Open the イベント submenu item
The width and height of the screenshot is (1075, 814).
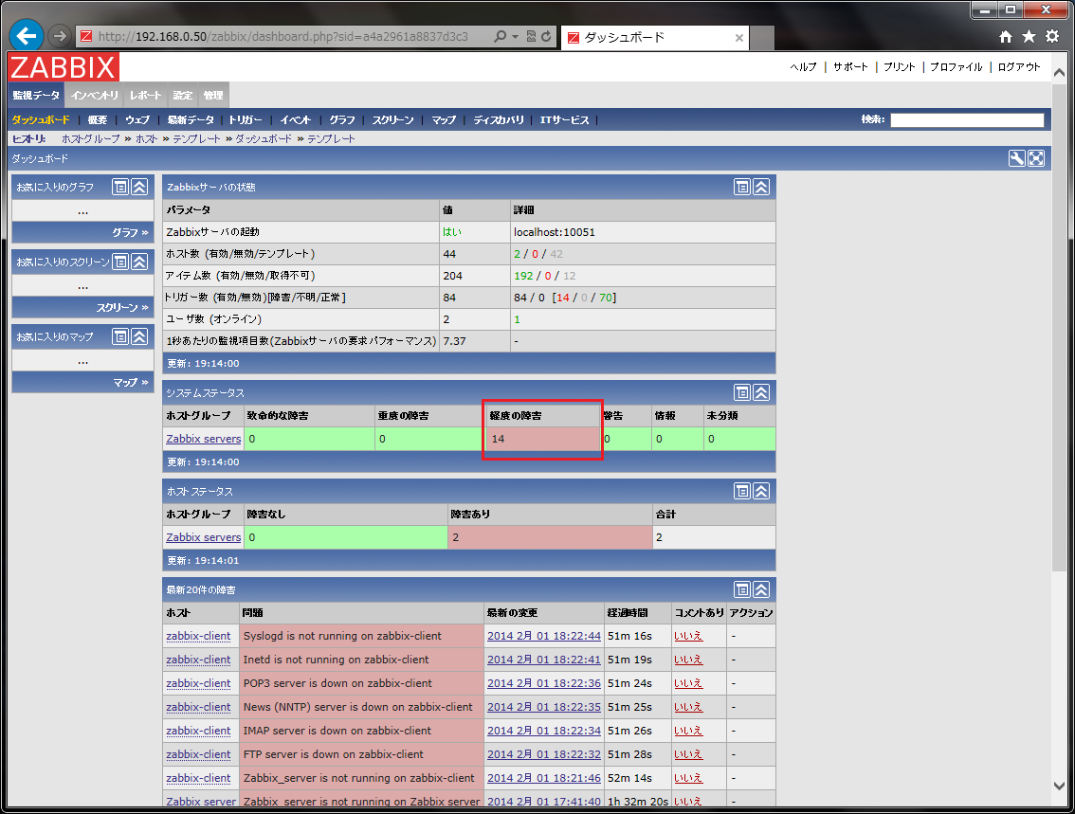pyautogui.click(x=296, y=120)
